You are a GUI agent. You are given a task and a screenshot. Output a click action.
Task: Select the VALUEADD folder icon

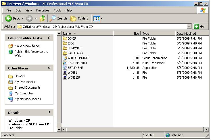(65, 53)
